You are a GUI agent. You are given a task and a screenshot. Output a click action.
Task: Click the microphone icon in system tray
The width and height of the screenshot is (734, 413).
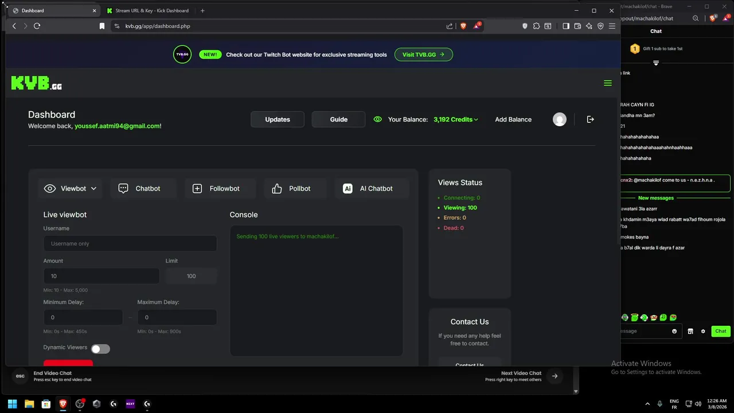(660, 404)
